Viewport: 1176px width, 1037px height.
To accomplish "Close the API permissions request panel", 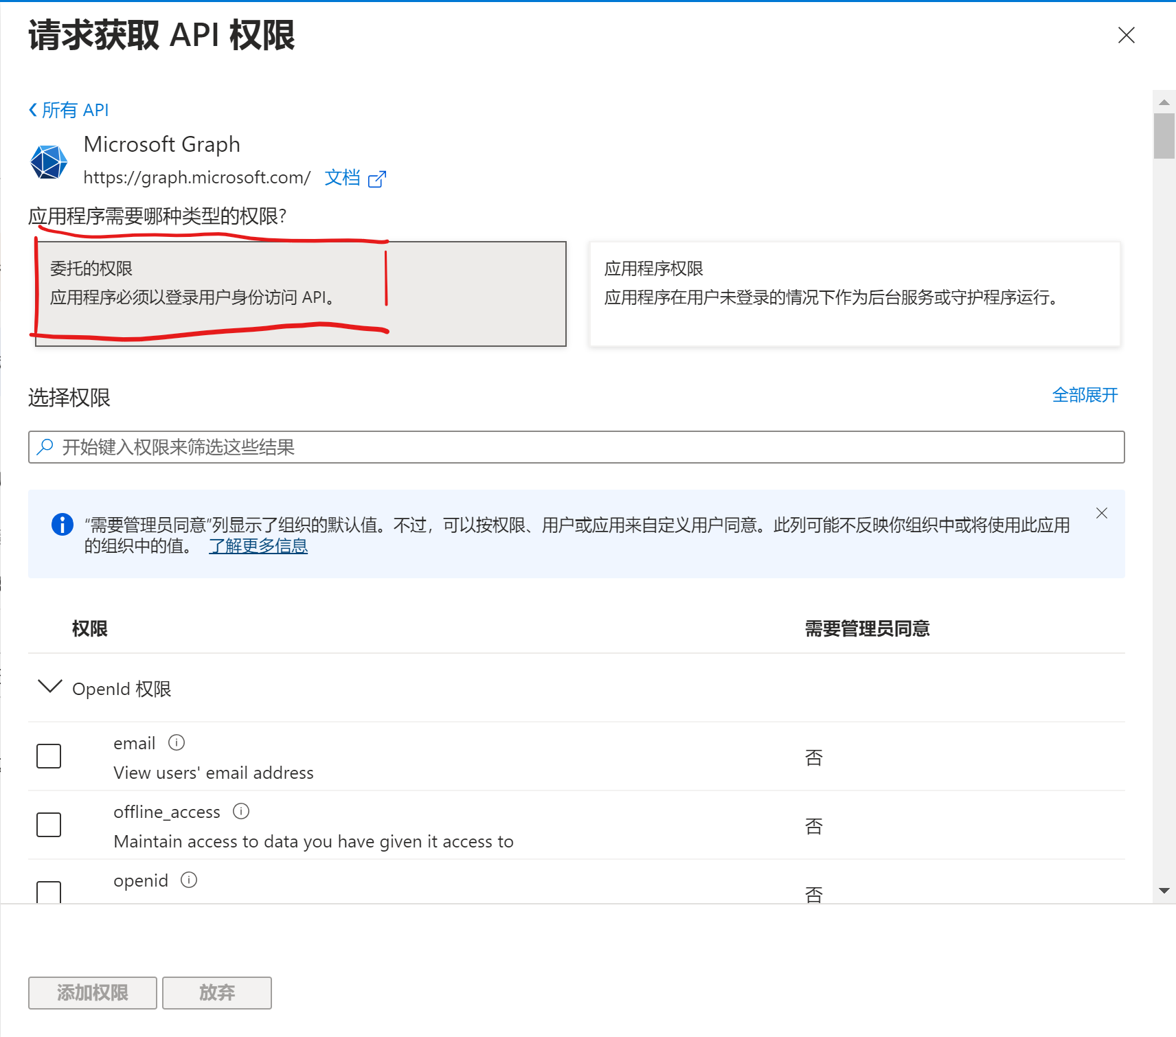I will coord(1126,35).
